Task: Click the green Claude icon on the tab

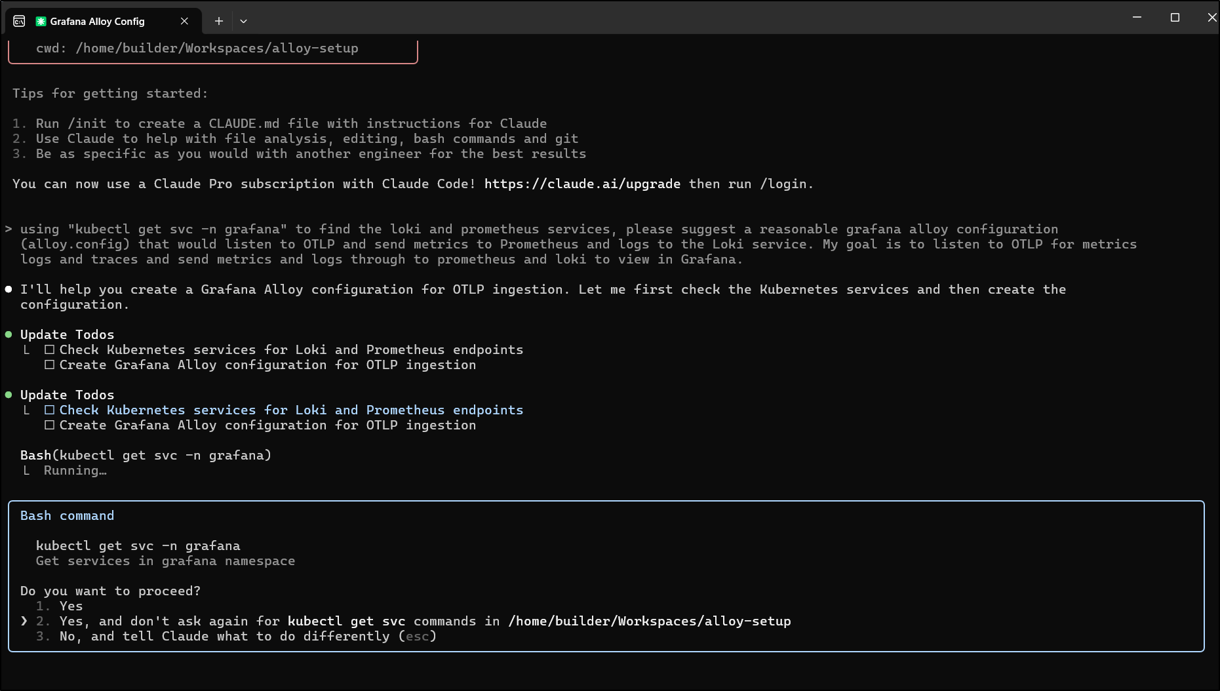Action: click(41, 21)
